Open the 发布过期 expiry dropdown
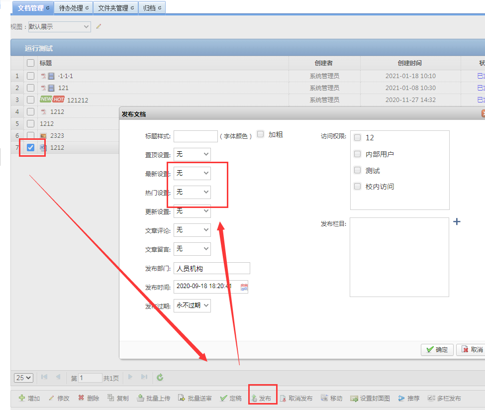The width and height of the screenshot is (485, 410). pyautogui.click(x=192, y=306)
